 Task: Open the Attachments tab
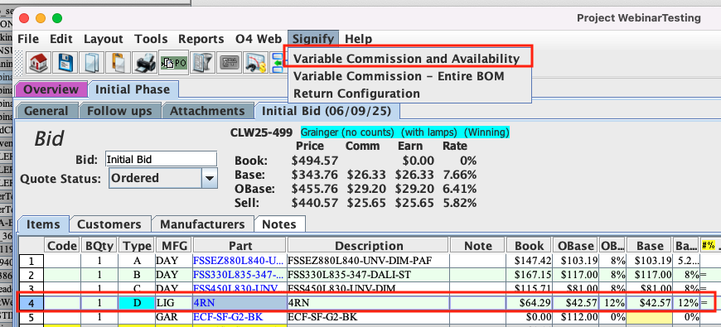click(x=207, y=111)
